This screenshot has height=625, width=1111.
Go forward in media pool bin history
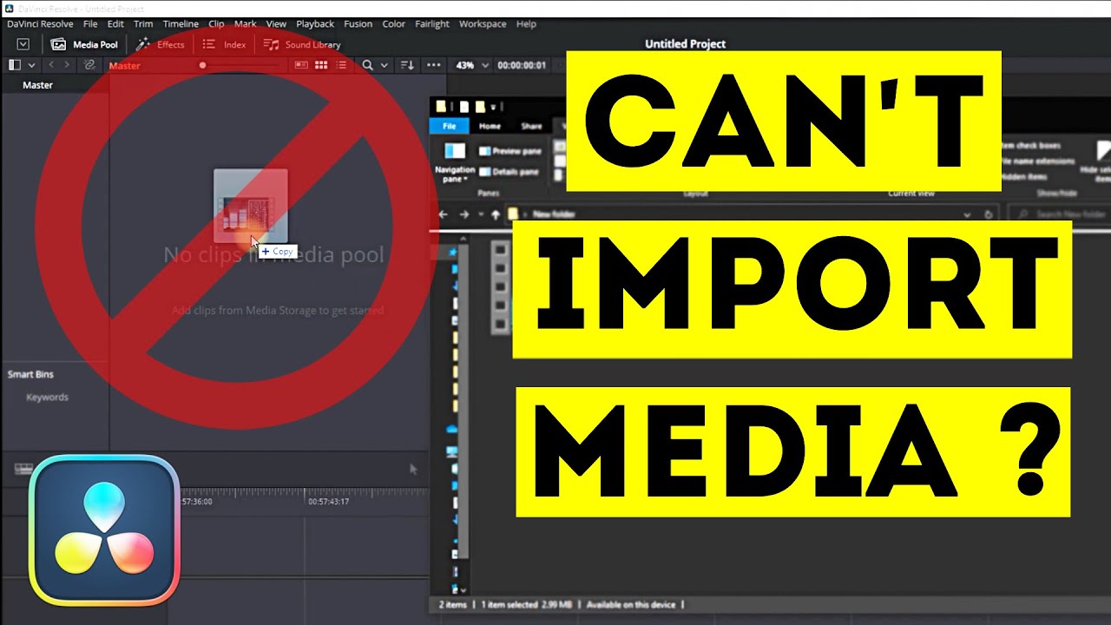pyautogui.click(x=68, y=65)
